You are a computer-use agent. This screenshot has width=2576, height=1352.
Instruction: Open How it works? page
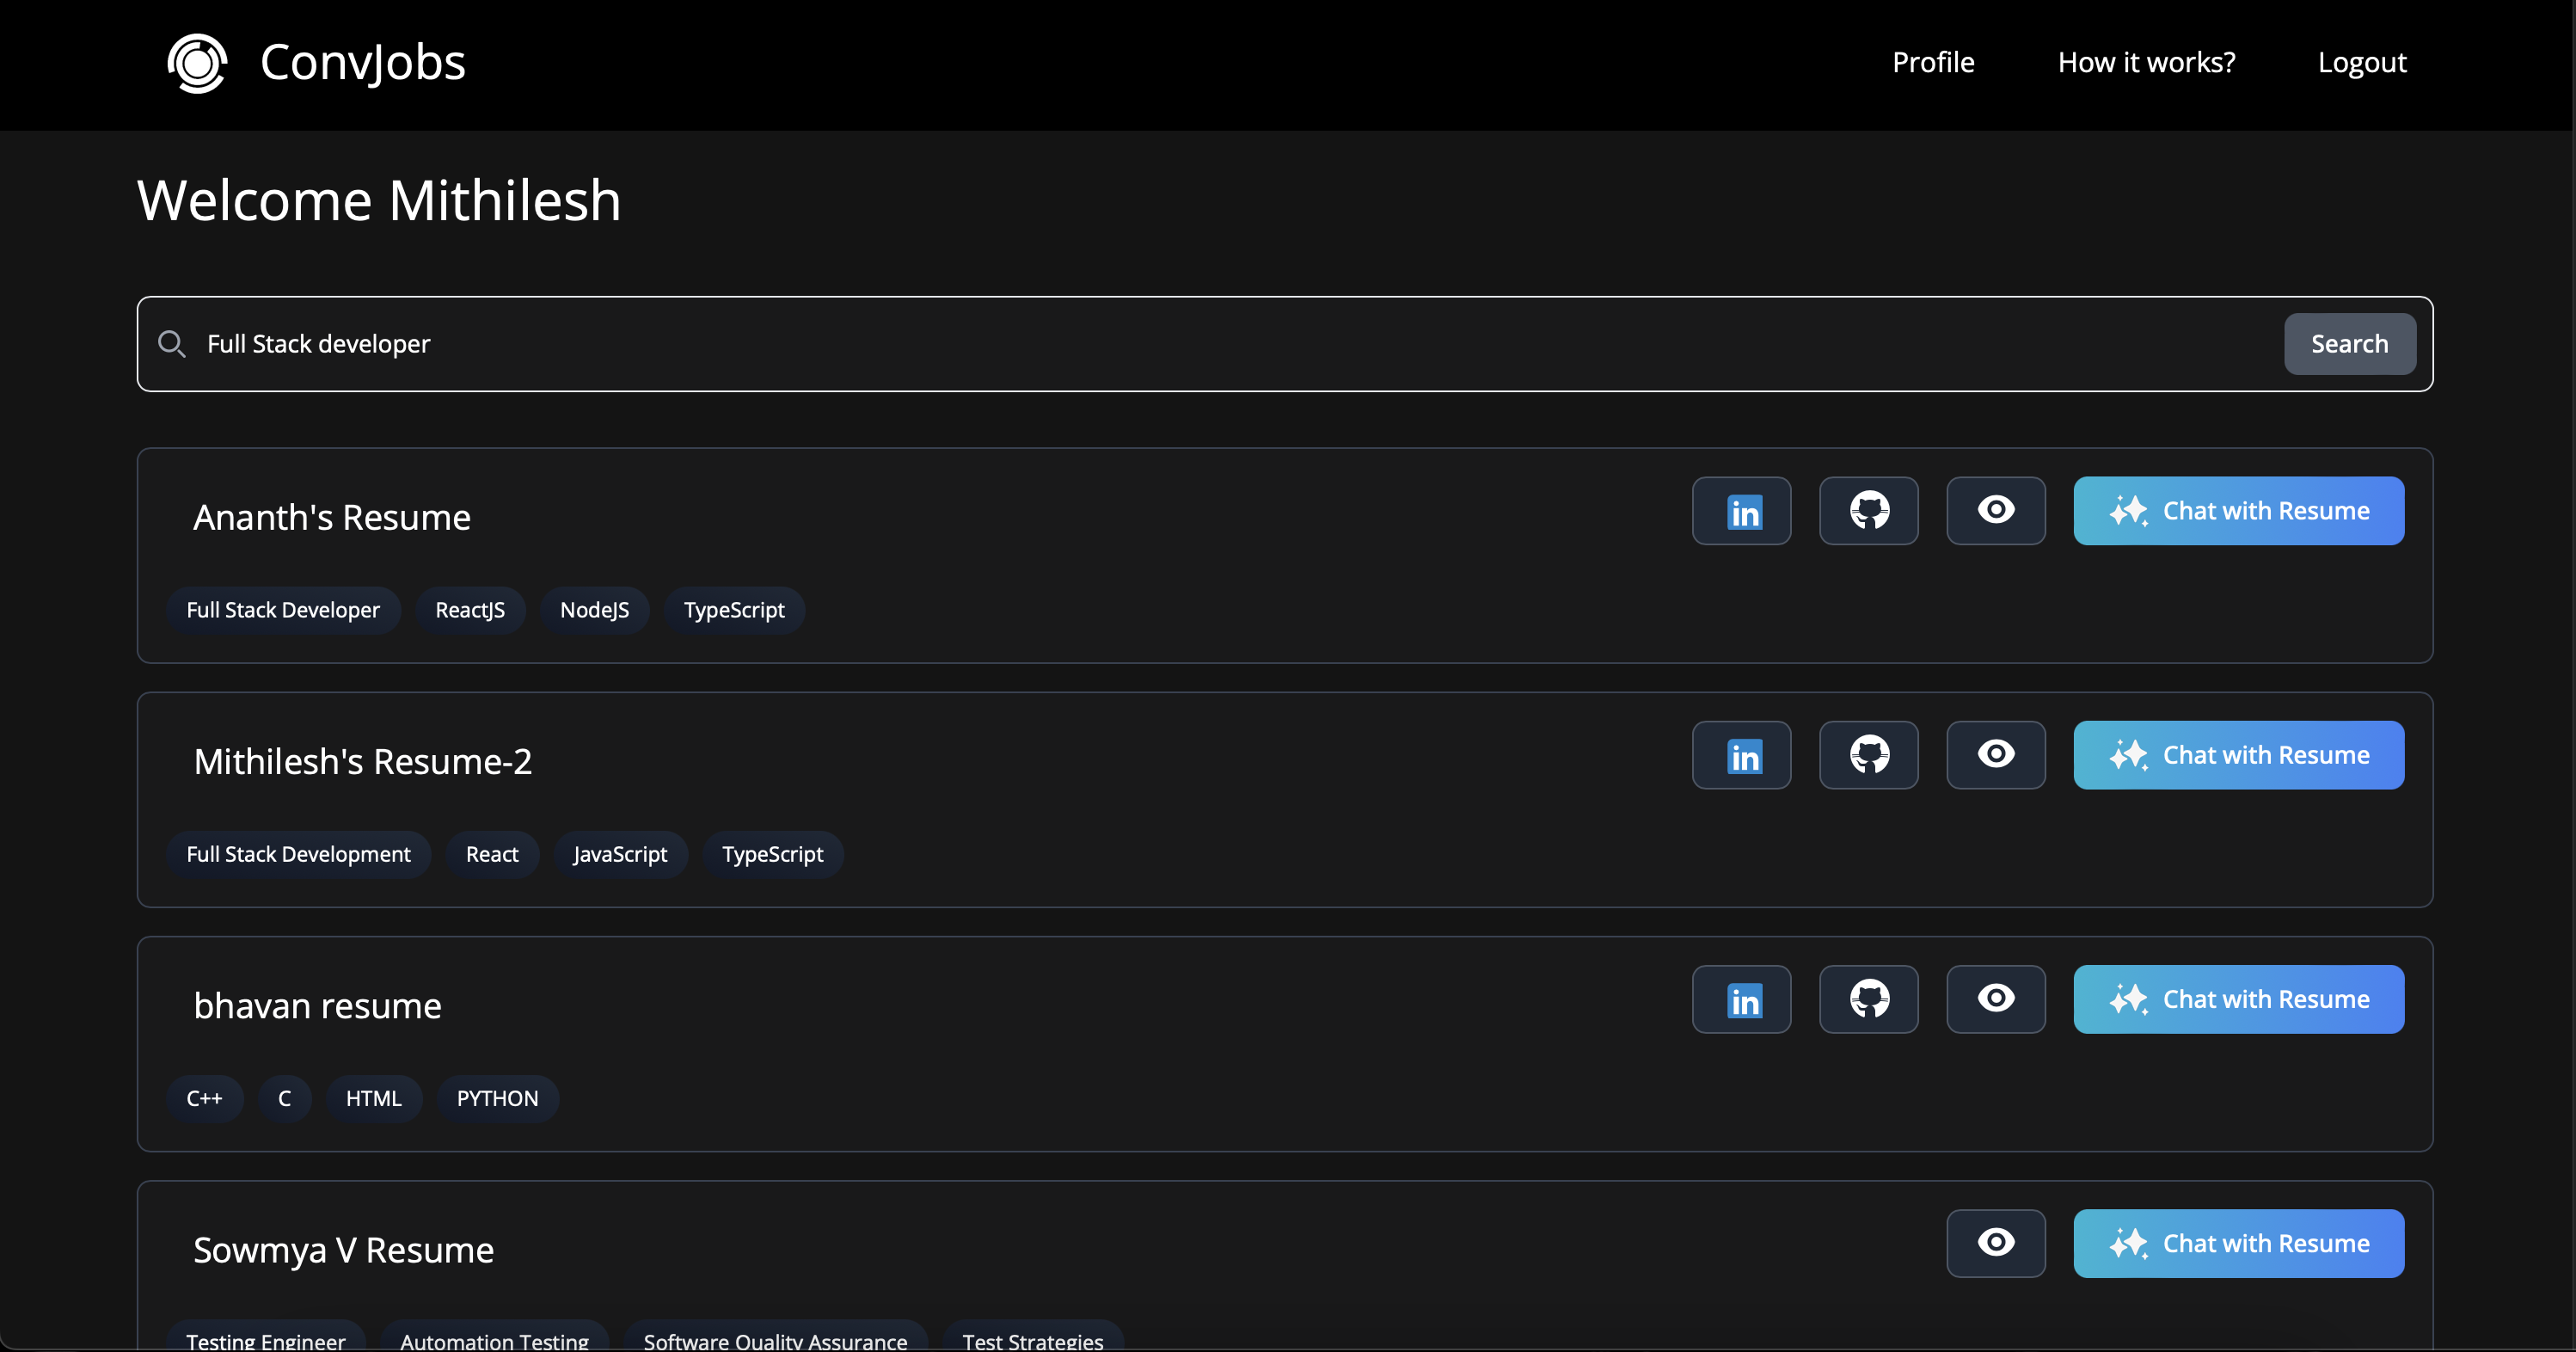pos(2146,63)
